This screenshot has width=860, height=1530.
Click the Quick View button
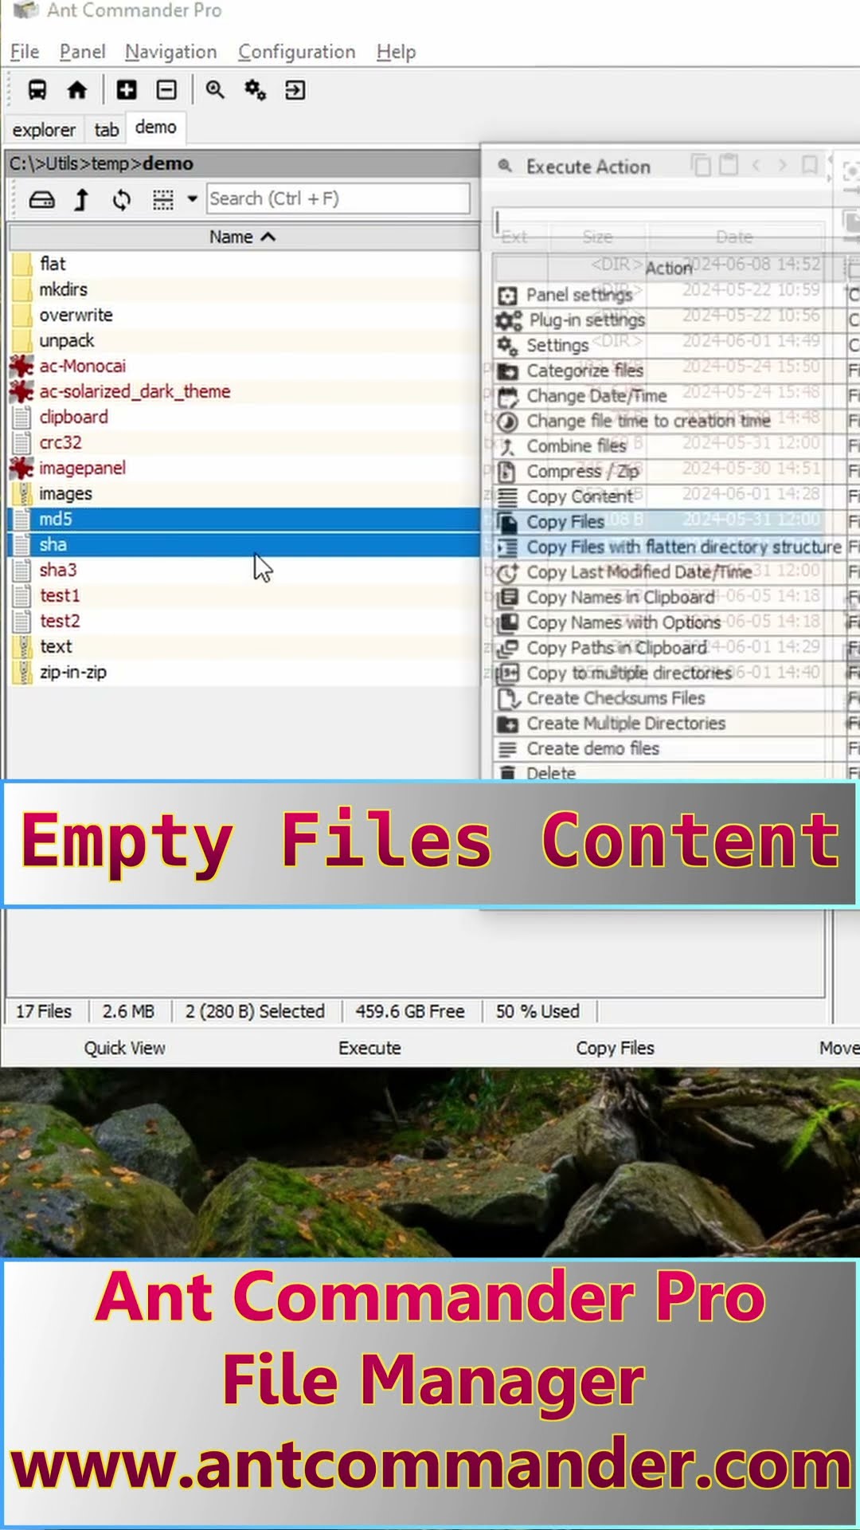[125, 1048]
